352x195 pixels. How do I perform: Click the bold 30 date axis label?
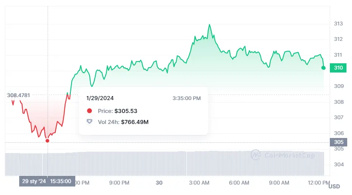(x=159, y=183)
